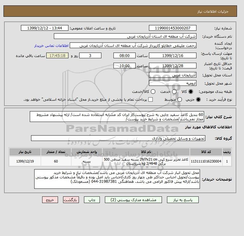Click the ردیف column header
The height and width of the screenshot is (236, 244).
(x=227, y=152)
